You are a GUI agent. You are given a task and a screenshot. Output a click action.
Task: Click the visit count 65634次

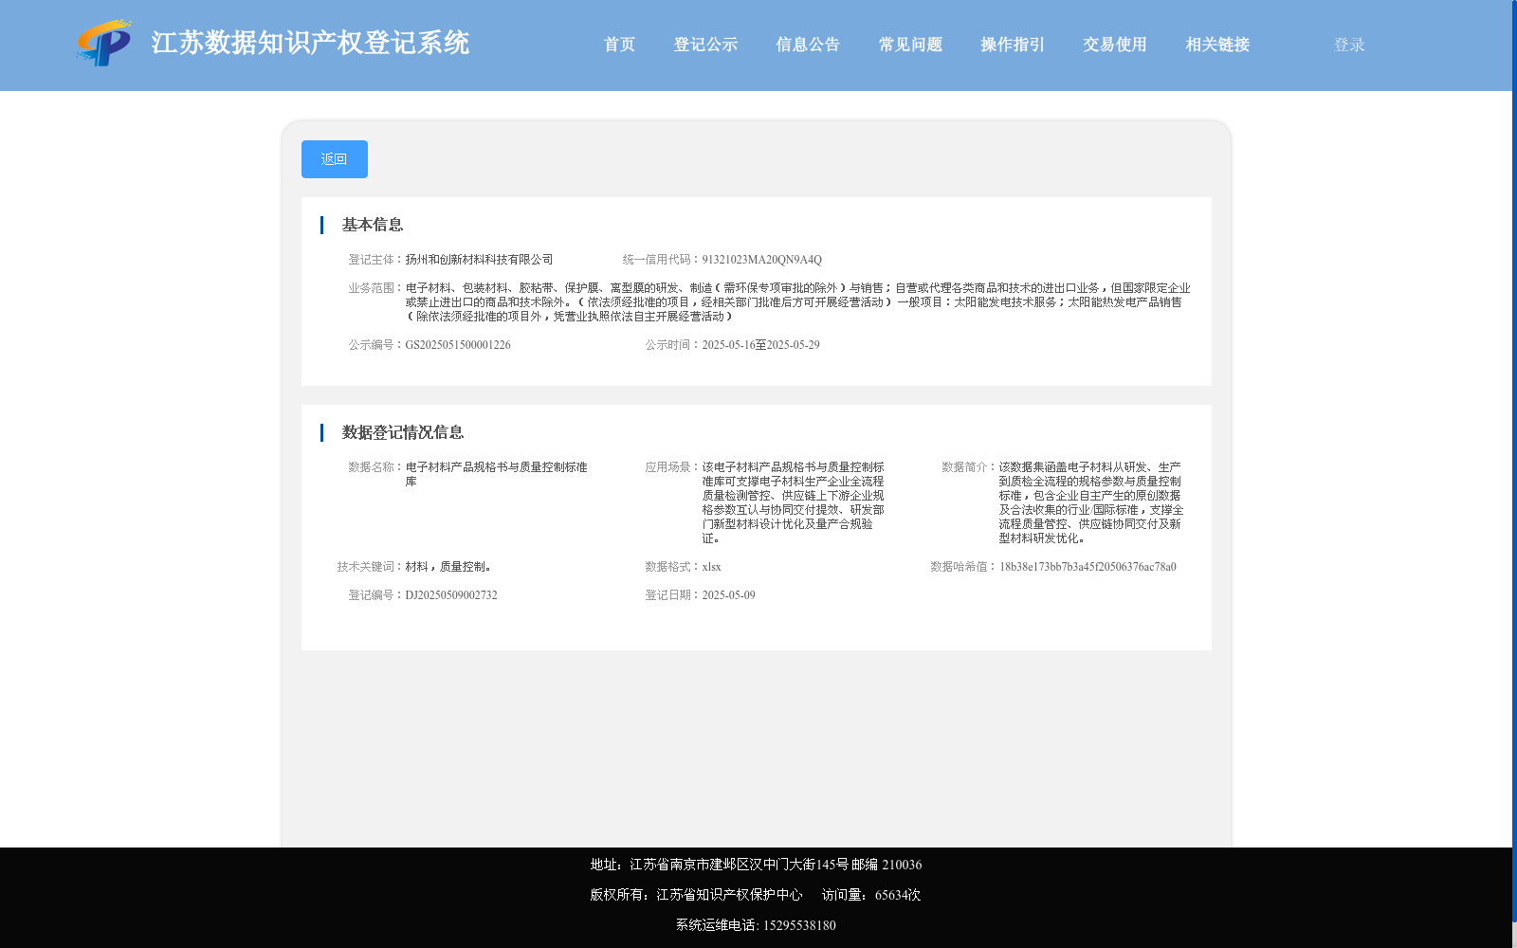[x=898, y=895]
